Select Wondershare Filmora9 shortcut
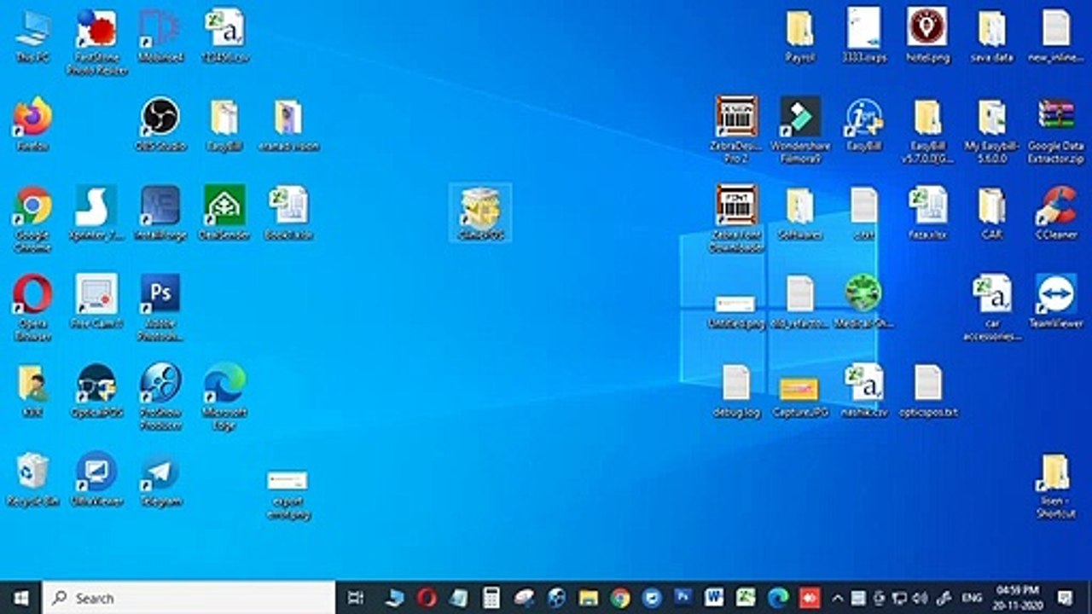Screen dimensions: 1092x614 800,130
